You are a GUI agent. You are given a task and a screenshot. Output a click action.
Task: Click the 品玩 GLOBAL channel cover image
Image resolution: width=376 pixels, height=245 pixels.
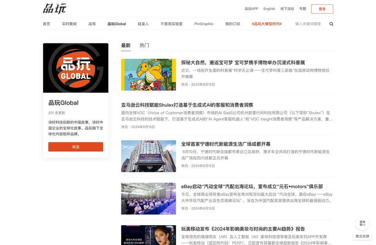click(x=76, y=68)
